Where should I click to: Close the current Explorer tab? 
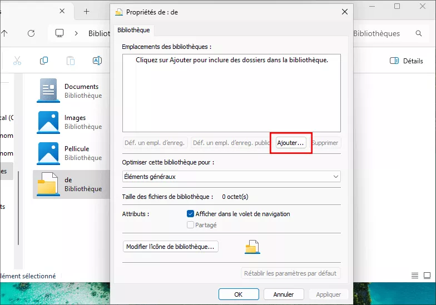tap(62, 11)
